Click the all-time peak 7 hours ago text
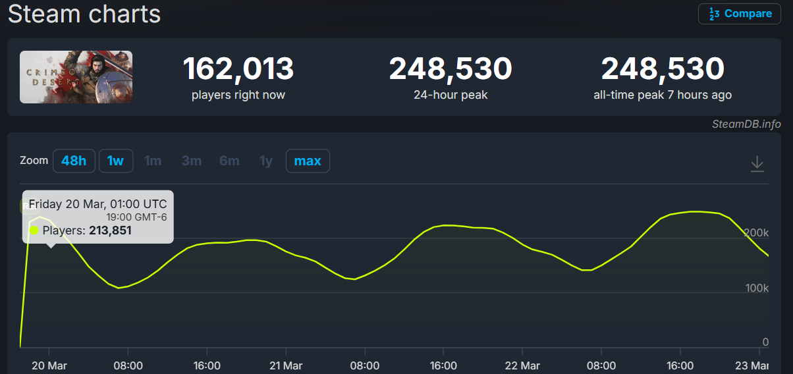Viewport: 793px width, 374px height. 663,95
